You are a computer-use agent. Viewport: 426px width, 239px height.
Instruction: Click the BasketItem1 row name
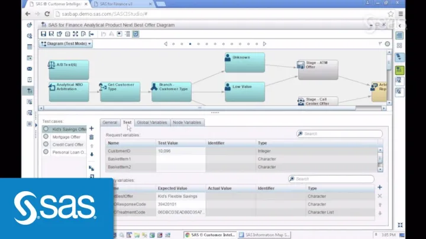120,159
